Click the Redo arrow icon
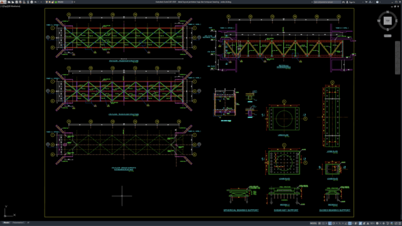 (41, 2)
